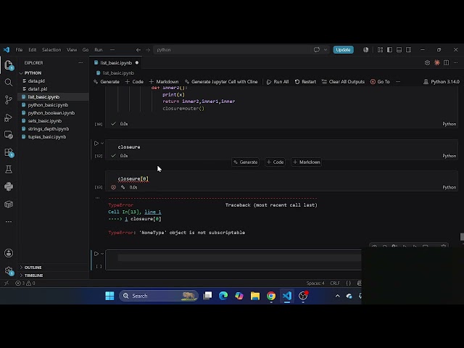
Task: Open hidden menu bar items ellipsis
Action: [x=112, y=50]
